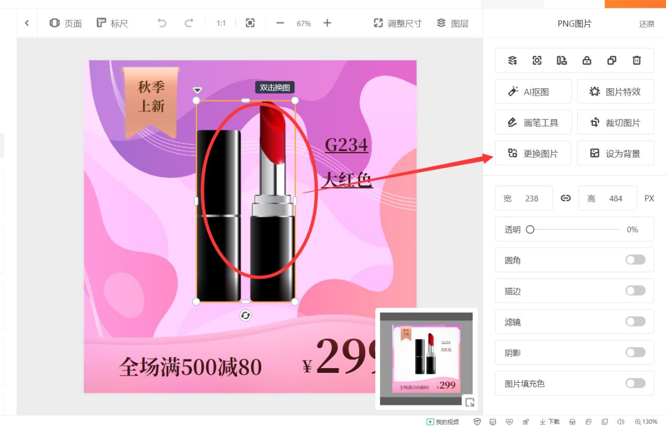Switch to the 图层 layers panel

pyautogui.click(x=452, y=23)
